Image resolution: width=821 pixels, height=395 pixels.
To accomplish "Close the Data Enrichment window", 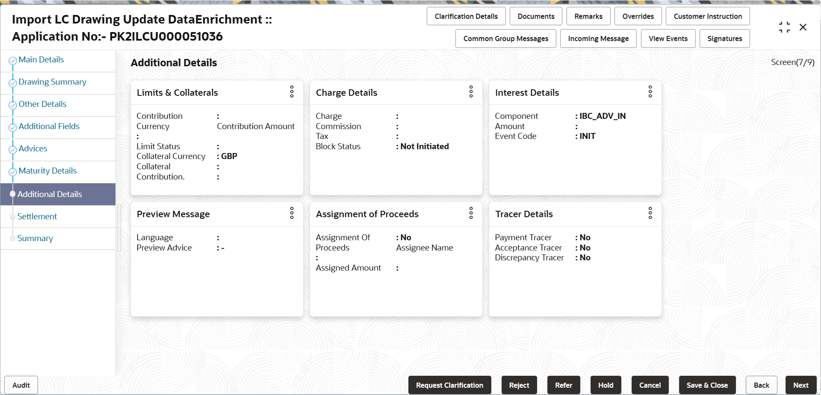I will tap(803, 27).
